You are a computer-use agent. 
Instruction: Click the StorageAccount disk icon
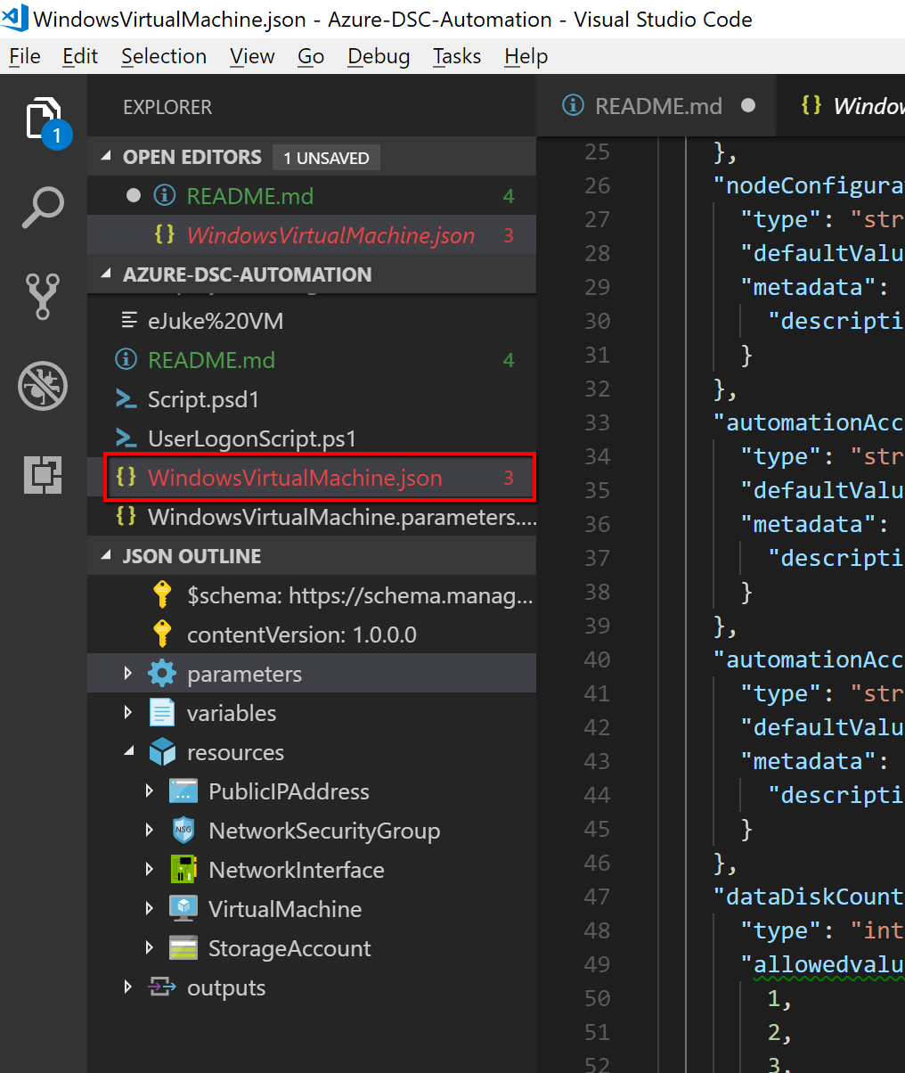click(183, 947)
